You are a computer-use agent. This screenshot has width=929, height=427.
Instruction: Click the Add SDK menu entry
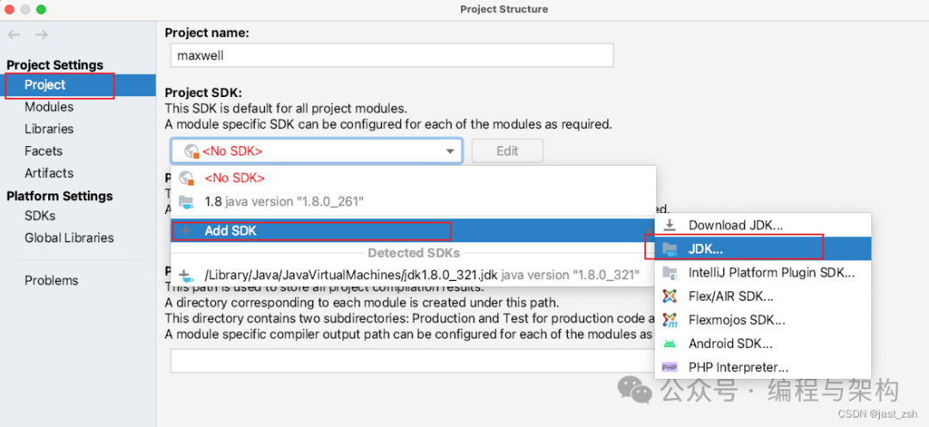pos(413,230)
